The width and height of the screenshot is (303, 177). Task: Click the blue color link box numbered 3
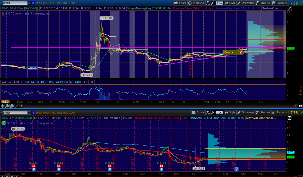click(x=33, y=3)
